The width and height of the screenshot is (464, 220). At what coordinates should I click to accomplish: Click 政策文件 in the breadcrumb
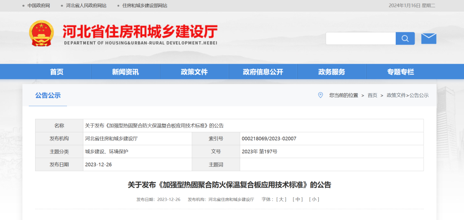click(x=396, y=95)
